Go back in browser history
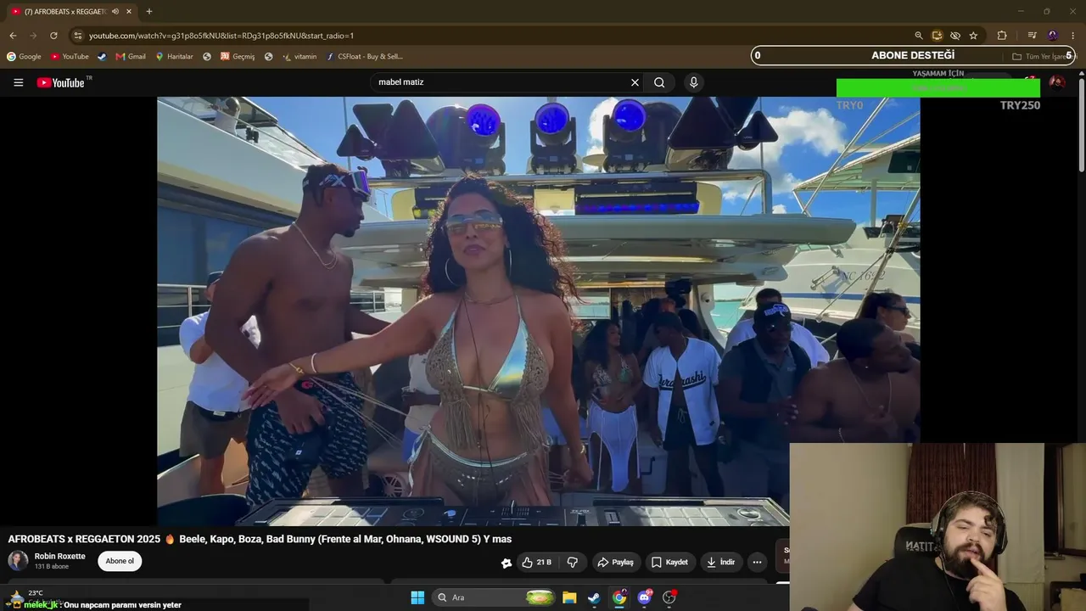 point(13,36)
